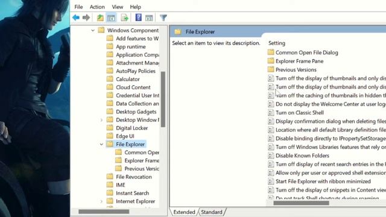Toggle the Show/Hide Action Pane icon
This screenshot has width=386, height=217.
pos(149,17)
